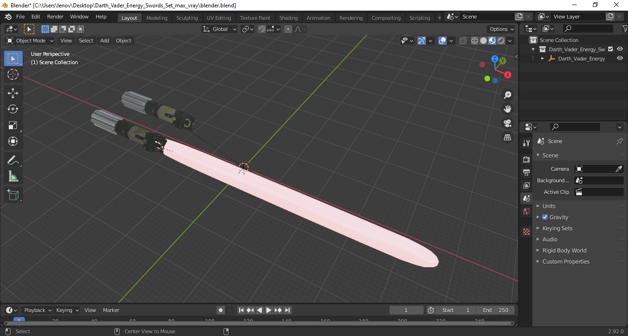This screenshot has width=628, height=336.
Task: Toggle show overlays button
Action: [442, 41]
